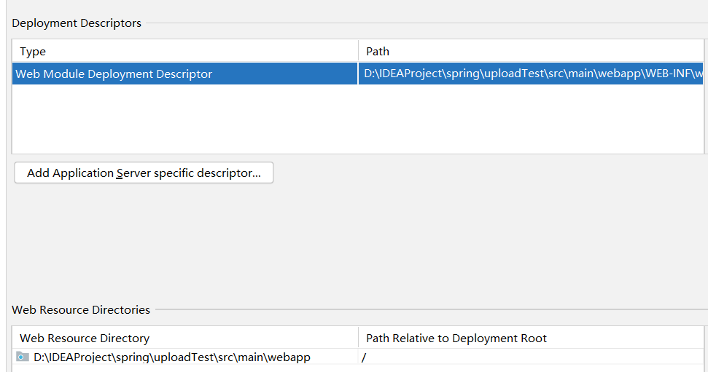Click the "/" relative deployment path cell
This screenshot has width=708, height=372.
pyautogui.click(x=364, y=357)
